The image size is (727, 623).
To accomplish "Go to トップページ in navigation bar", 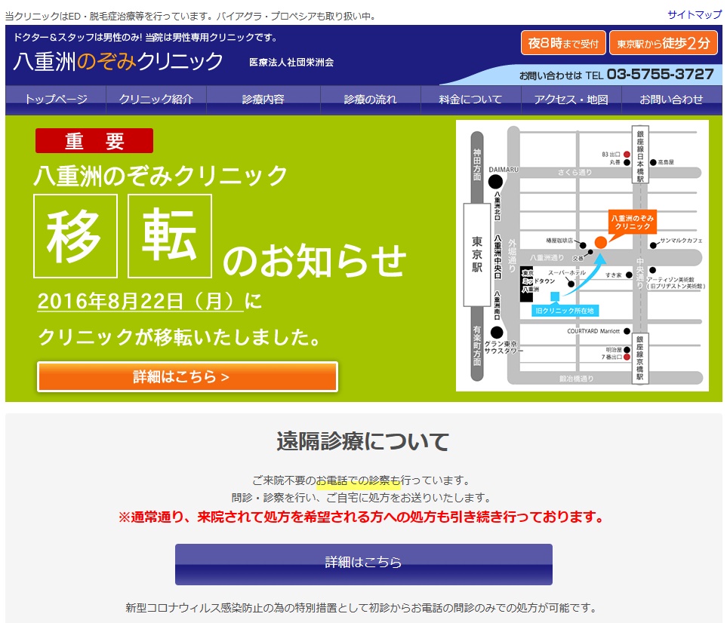I will click(56, 100).
